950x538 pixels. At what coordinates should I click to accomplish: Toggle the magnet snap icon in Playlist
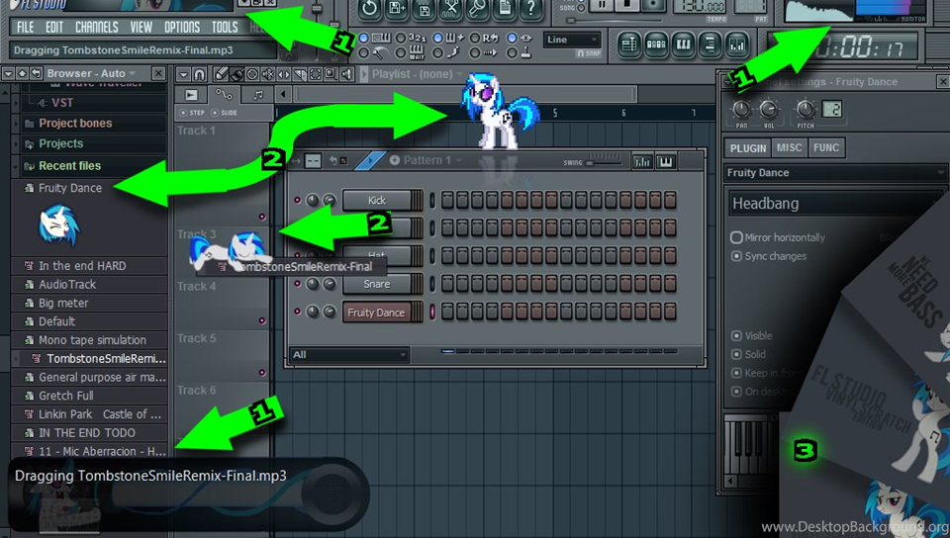(199, 74)
